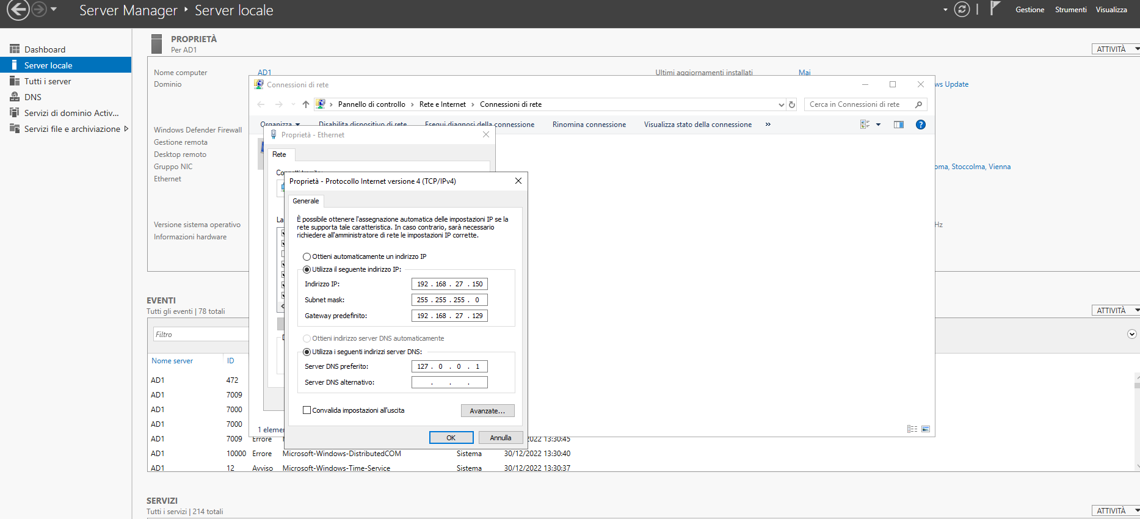Click back arrow in Connessioni di rete window
Viewport: 1140px width, 519px height.
coord(261,104)
